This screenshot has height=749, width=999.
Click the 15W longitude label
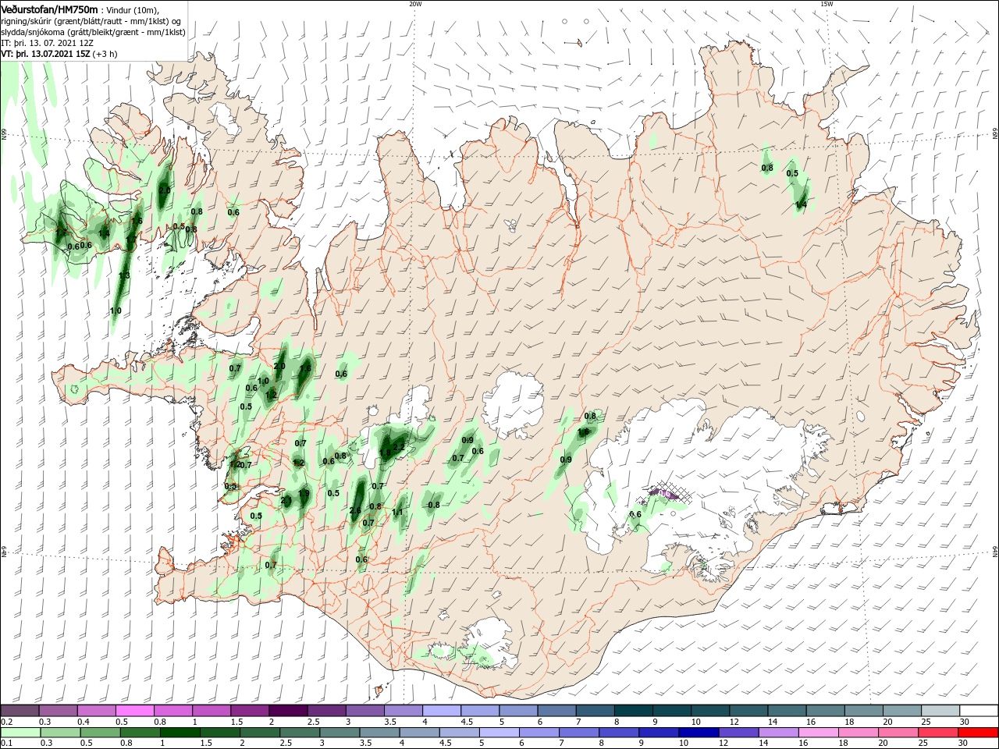point(827,4)
